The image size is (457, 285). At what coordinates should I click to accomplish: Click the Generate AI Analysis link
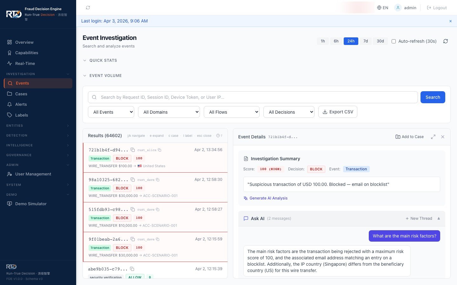coord(268,198)
